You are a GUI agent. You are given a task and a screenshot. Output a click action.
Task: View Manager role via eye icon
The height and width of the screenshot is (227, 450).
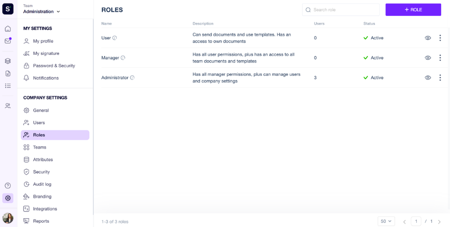[427, 58]
